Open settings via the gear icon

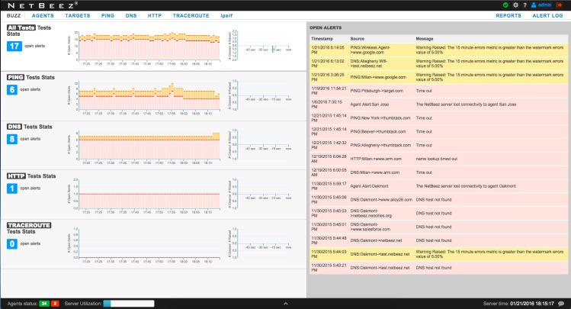click(x=515, y=5)
